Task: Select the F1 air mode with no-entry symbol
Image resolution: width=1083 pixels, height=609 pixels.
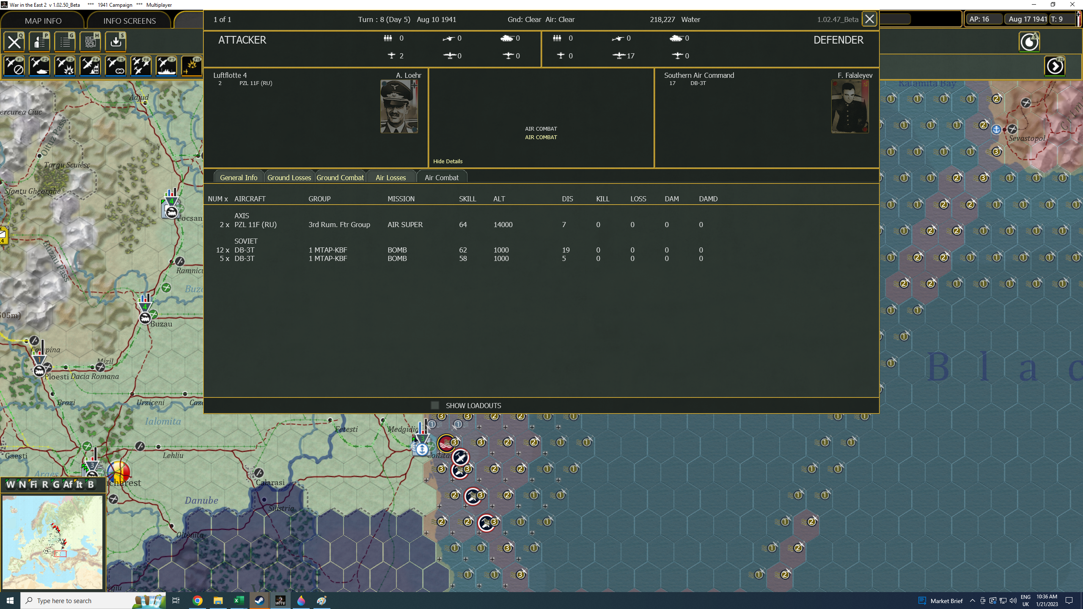Action: click(x=14, y=66)
